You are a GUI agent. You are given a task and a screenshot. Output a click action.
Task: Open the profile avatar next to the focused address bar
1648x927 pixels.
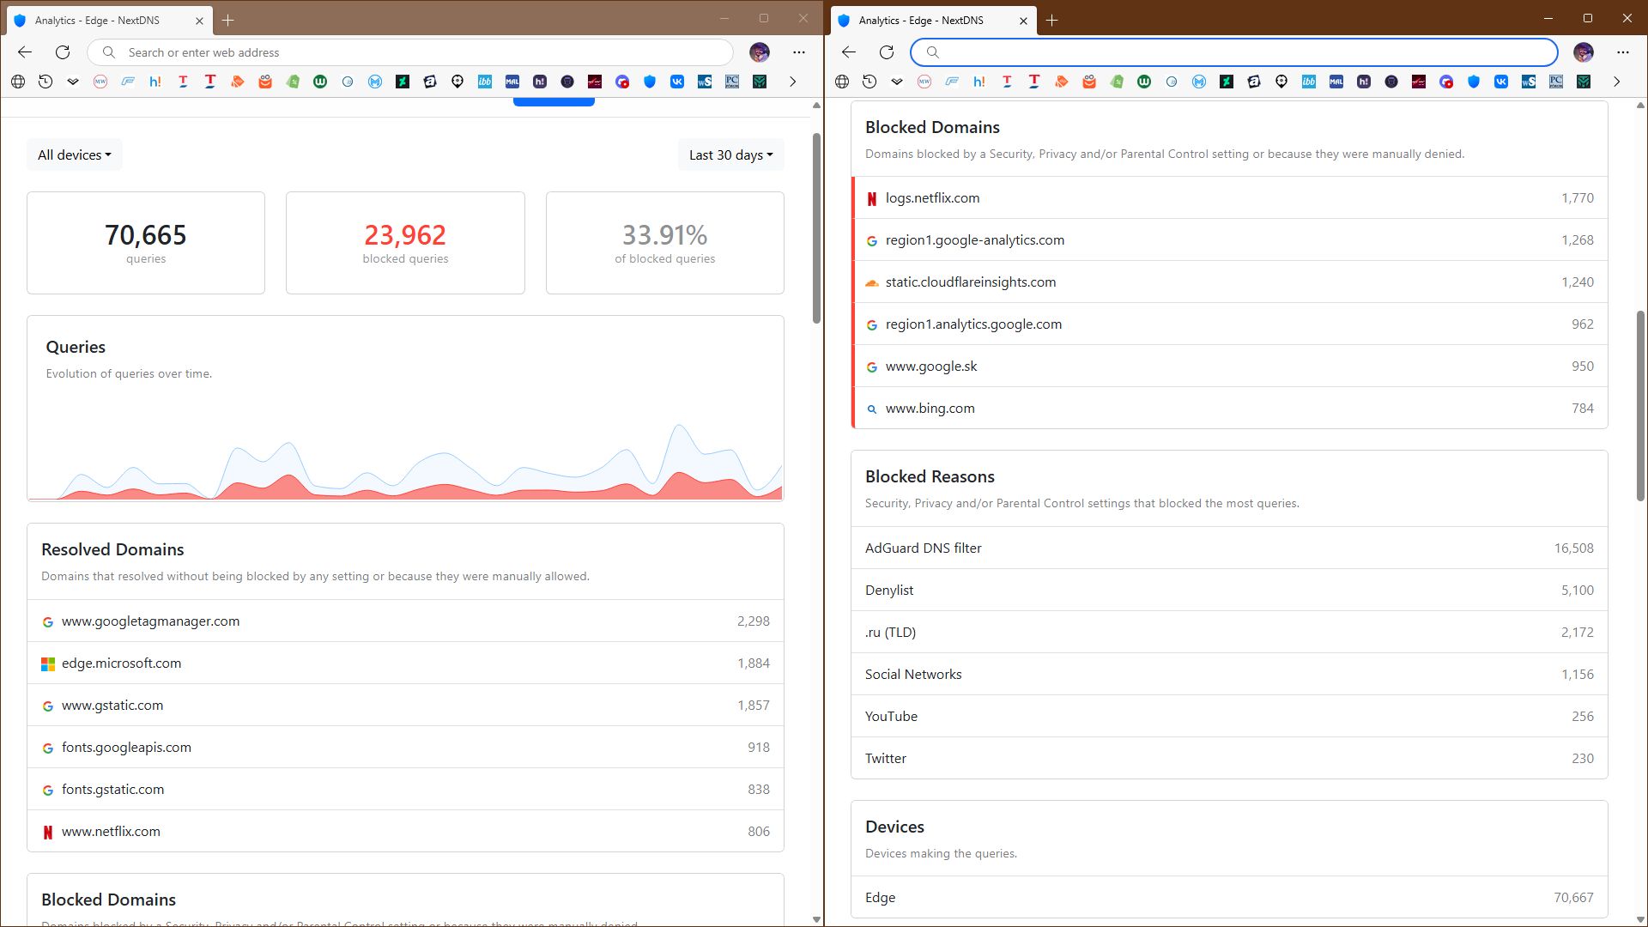point(1584,52)
